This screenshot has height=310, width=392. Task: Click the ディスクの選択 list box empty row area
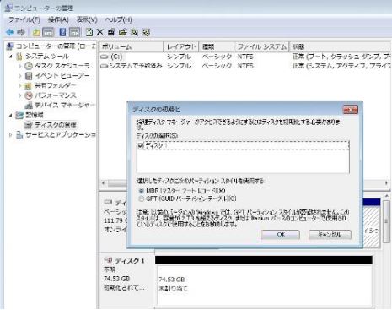click(x=243, y=161)
